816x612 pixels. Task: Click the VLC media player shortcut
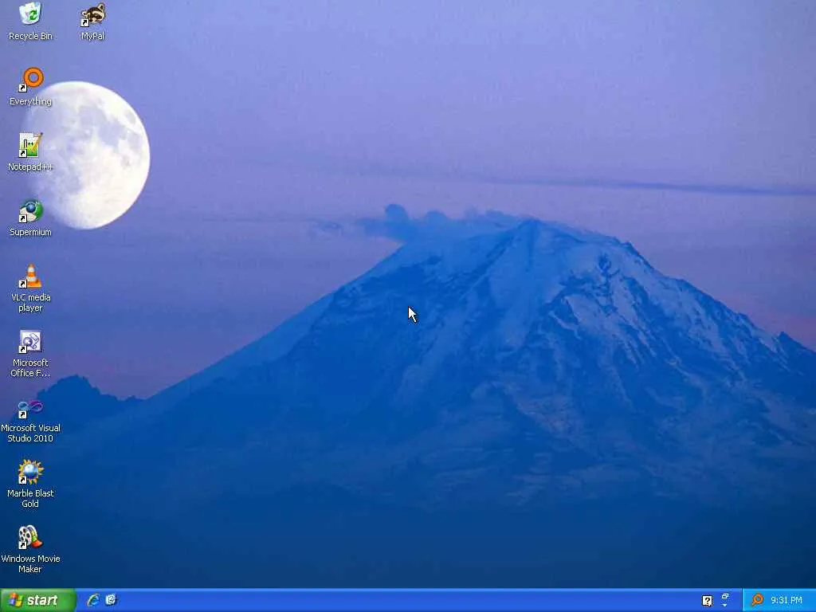pos(30,288)
